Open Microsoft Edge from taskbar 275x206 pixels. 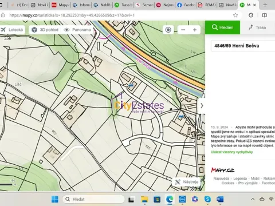(170, 199)
